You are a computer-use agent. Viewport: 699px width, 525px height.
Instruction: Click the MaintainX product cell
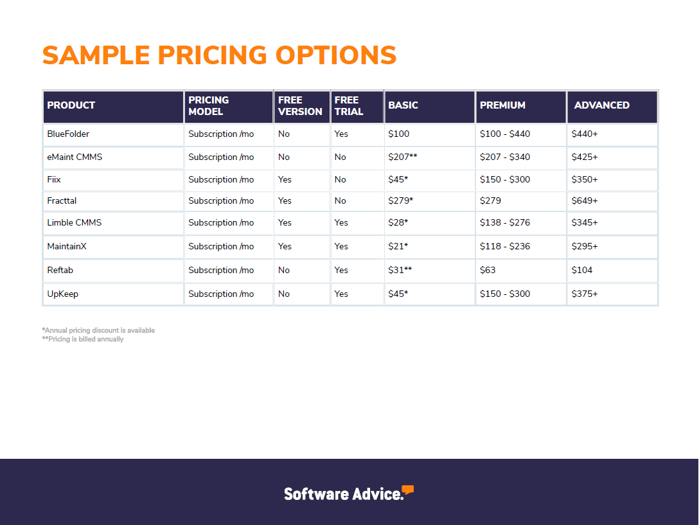pos(113,247)
